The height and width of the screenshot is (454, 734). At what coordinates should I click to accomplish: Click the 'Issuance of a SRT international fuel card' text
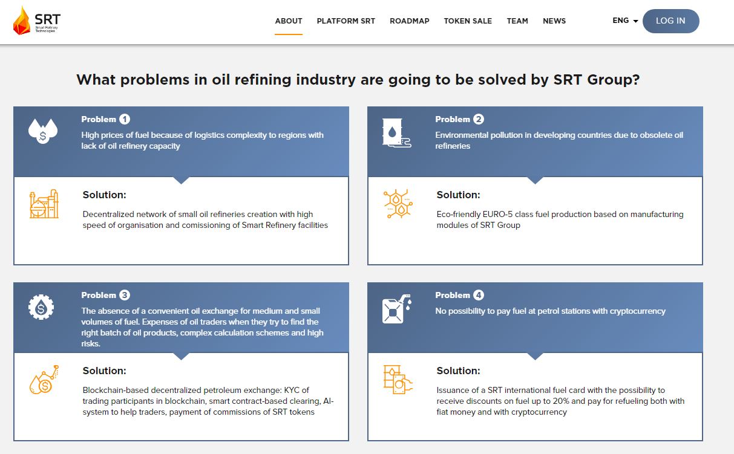click(x=560, y=401)
